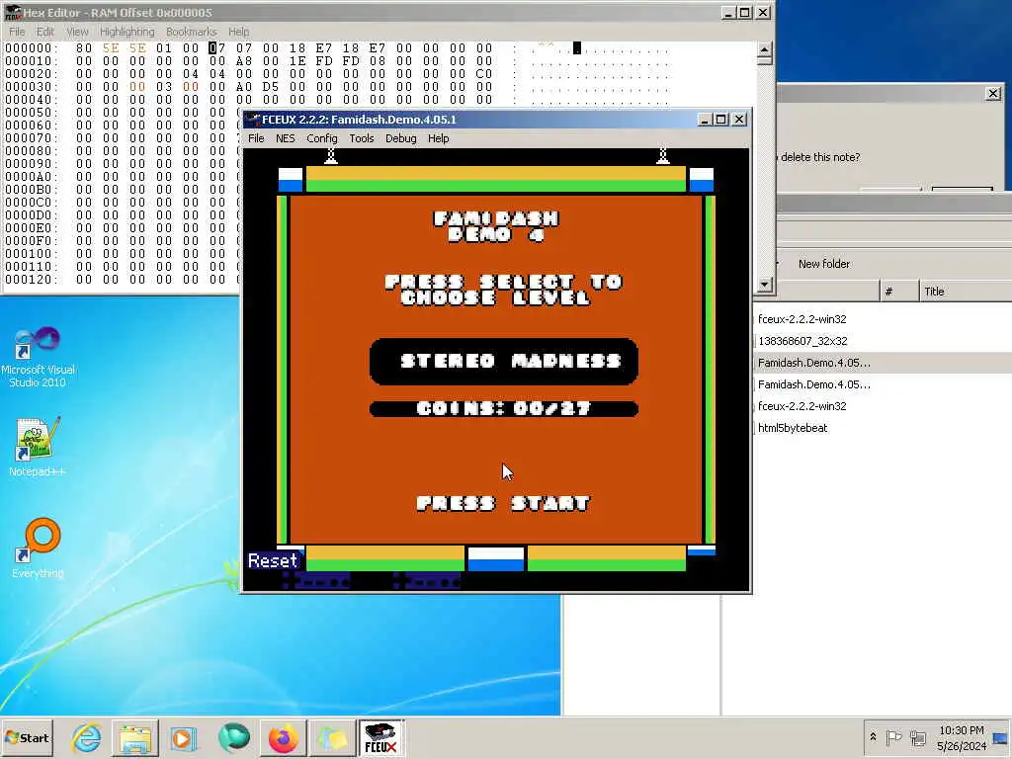
Task: Click Hex Editor title bar icon
Action: 12,12
